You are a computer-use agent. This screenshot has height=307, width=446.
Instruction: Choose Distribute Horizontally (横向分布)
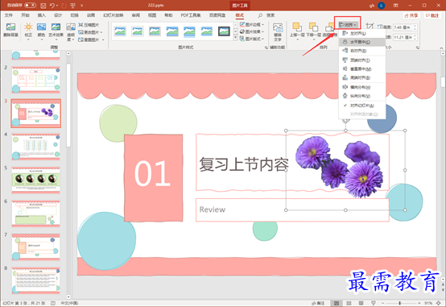coord(362,87)
